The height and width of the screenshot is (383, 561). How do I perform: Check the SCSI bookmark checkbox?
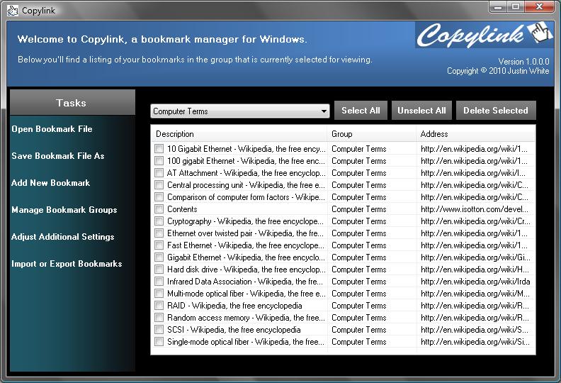(x=159, y=330)
